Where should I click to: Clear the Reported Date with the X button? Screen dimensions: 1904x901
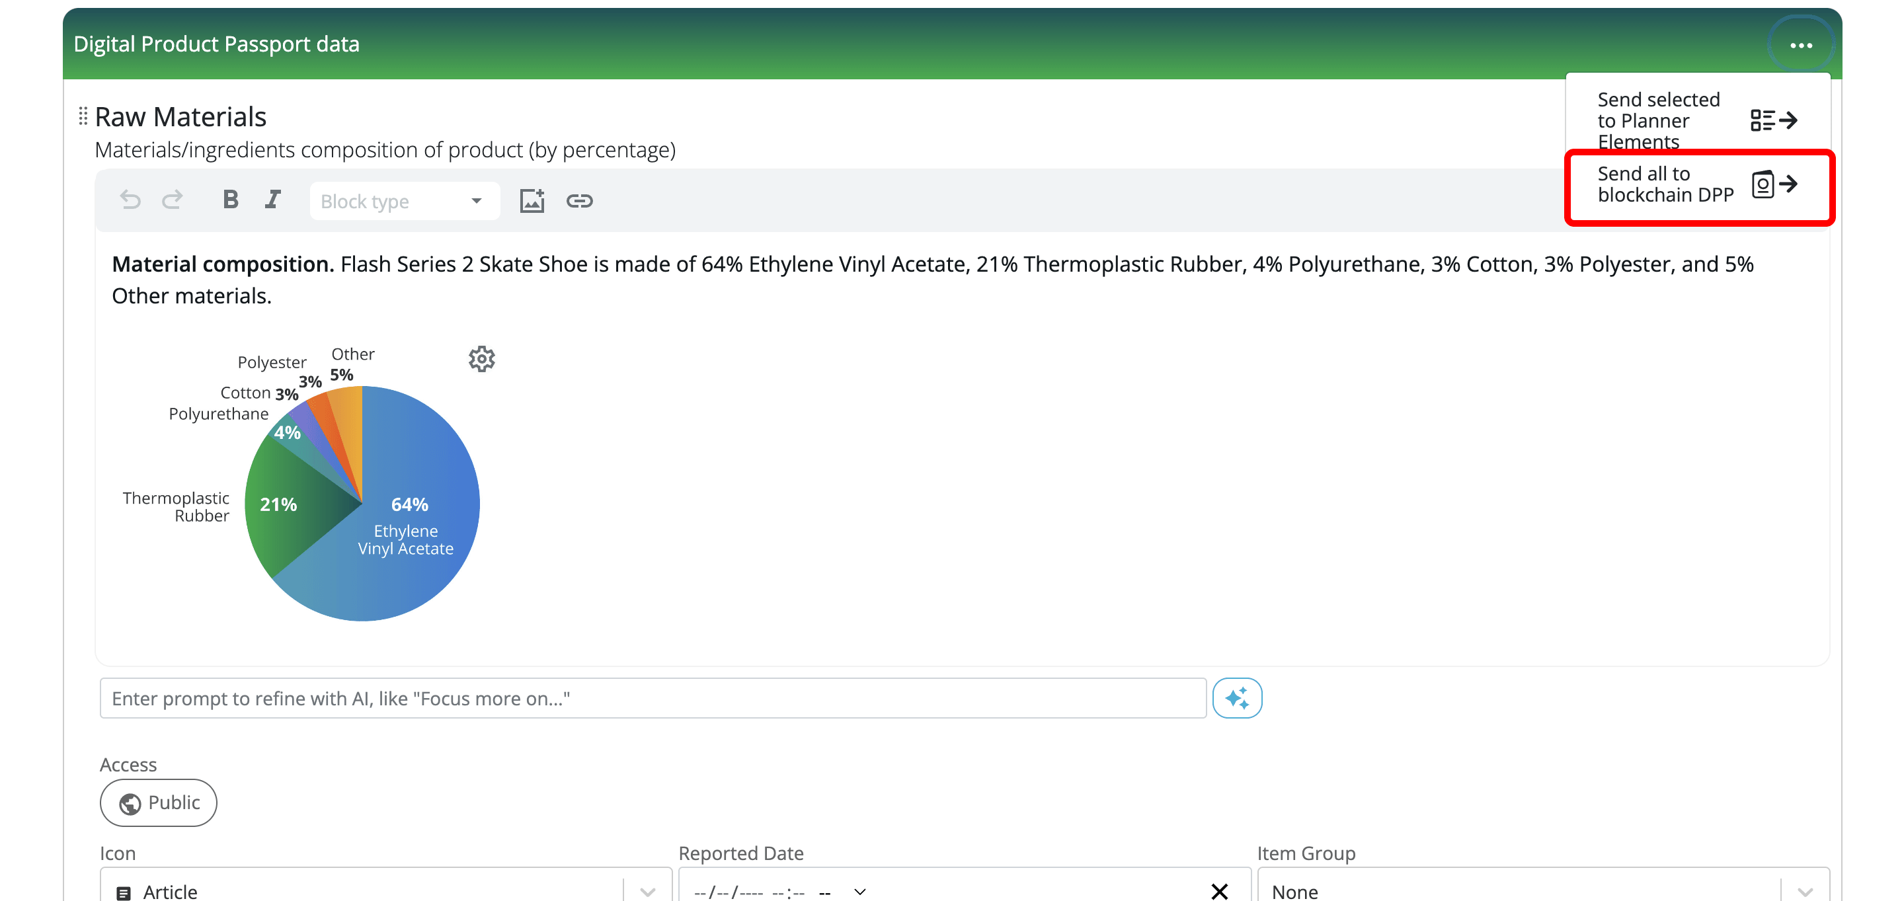1219,891
